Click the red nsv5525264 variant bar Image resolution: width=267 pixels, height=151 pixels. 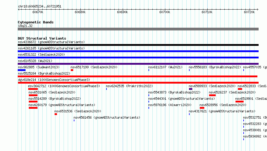click(x=138, y=76)
